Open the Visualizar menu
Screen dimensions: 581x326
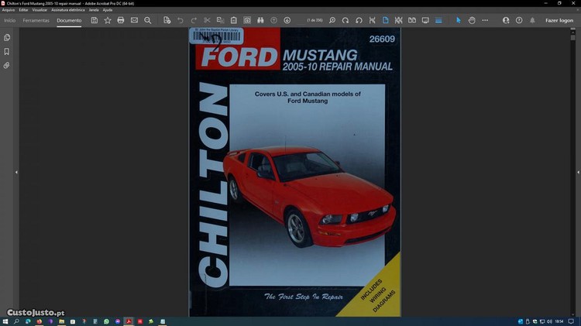pos(40,10)
